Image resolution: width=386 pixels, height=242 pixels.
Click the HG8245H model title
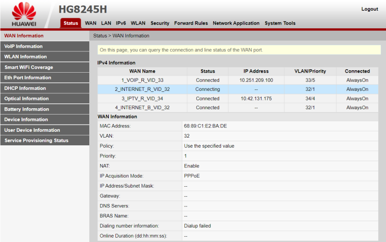(83, 9)
